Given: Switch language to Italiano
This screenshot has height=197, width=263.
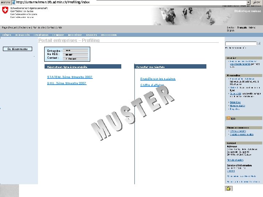Looking at the screenshot, I should pyautogui.click(x=252, y=27).
